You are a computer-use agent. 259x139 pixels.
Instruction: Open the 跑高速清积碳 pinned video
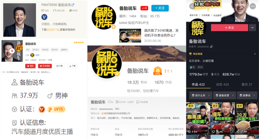[198, 118]
